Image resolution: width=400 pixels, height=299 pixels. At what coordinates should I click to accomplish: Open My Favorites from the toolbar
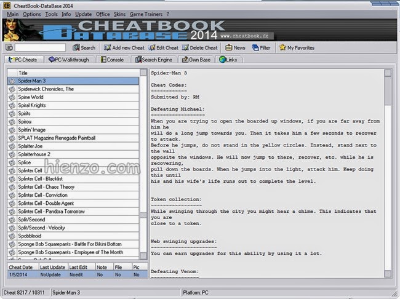tap(297, 48)
